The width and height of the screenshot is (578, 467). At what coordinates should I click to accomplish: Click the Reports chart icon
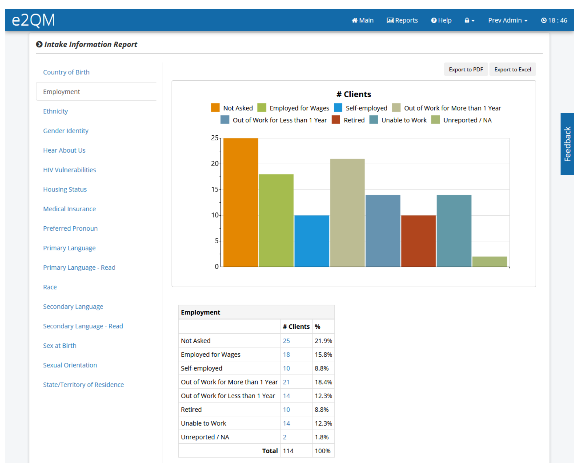[390, 20]
